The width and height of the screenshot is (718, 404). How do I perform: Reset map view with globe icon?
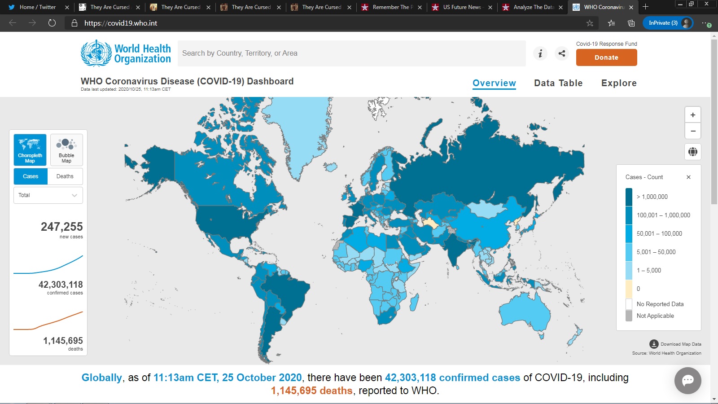tap(692, 152)
